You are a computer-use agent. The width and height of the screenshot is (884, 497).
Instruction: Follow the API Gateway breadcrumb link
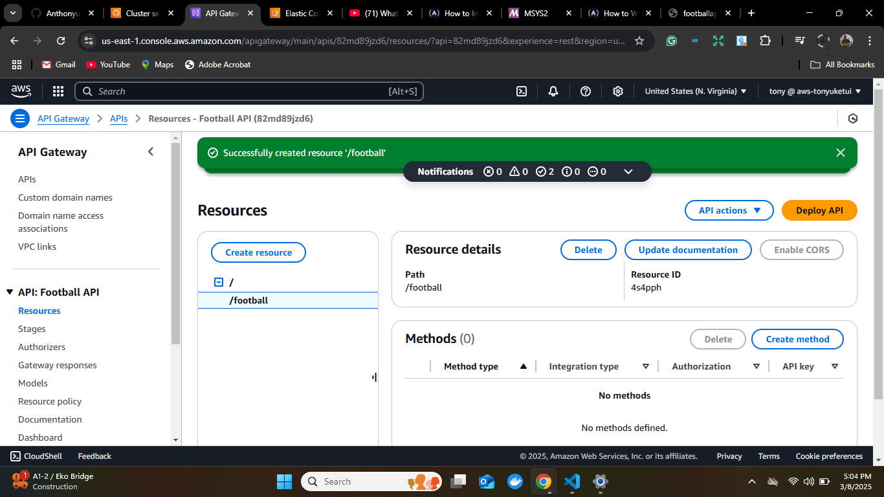coord(63,118)
